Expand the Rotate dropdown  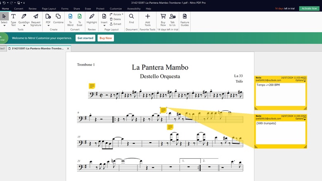coord(117,14)
